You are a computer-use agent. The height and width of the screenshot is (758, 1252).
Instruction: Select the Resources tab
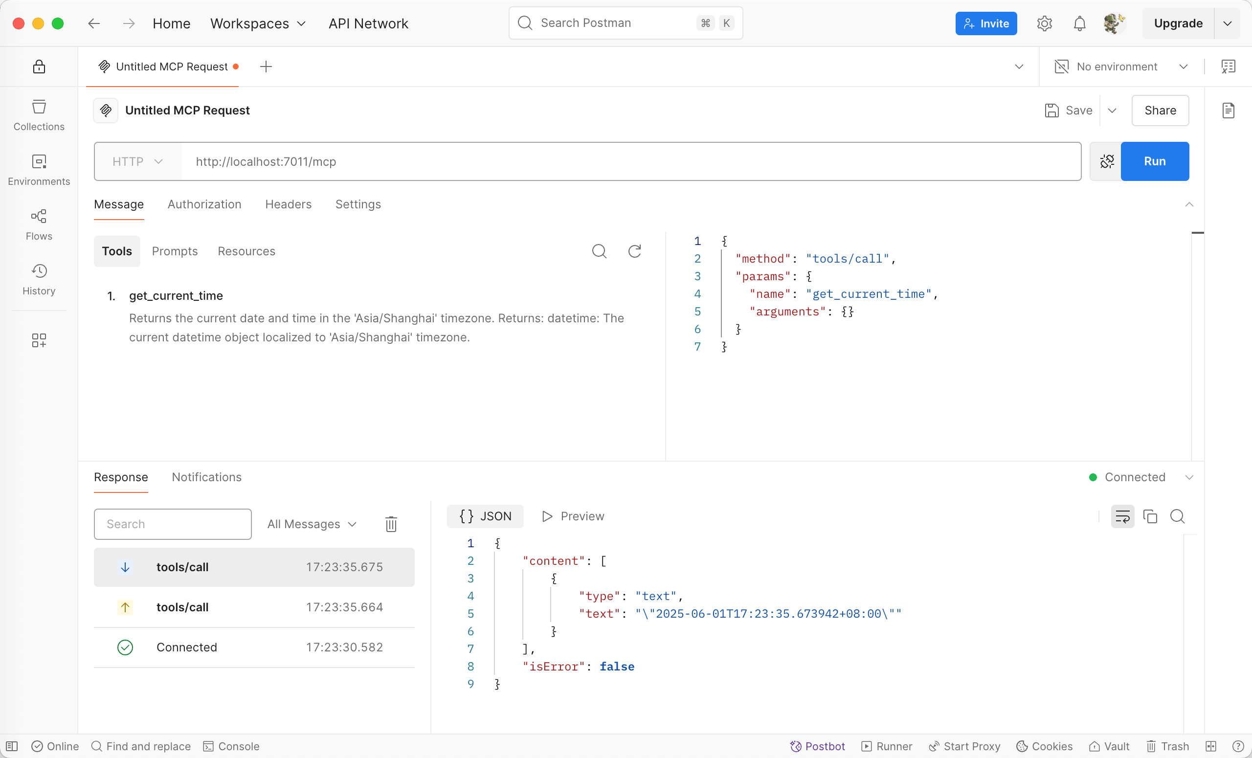pyautogui.click(x=246, y=251)
